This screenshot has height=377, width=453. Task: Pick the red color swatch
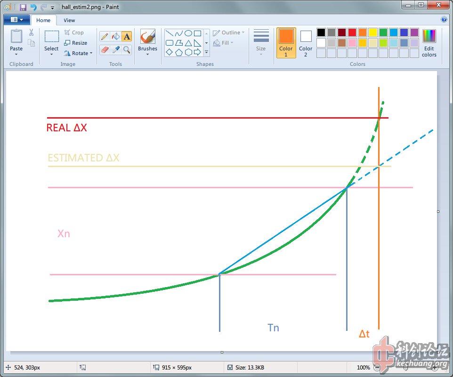click(352, 32)
